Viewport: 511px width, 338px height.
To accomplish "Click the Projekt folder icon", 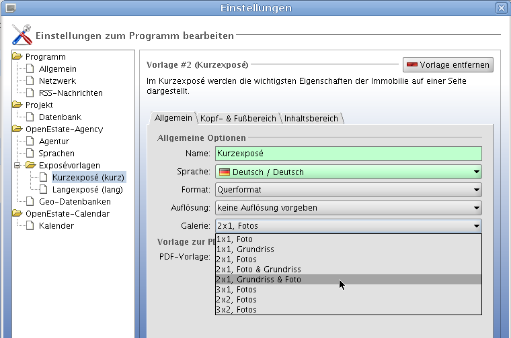I will point(17,105).
